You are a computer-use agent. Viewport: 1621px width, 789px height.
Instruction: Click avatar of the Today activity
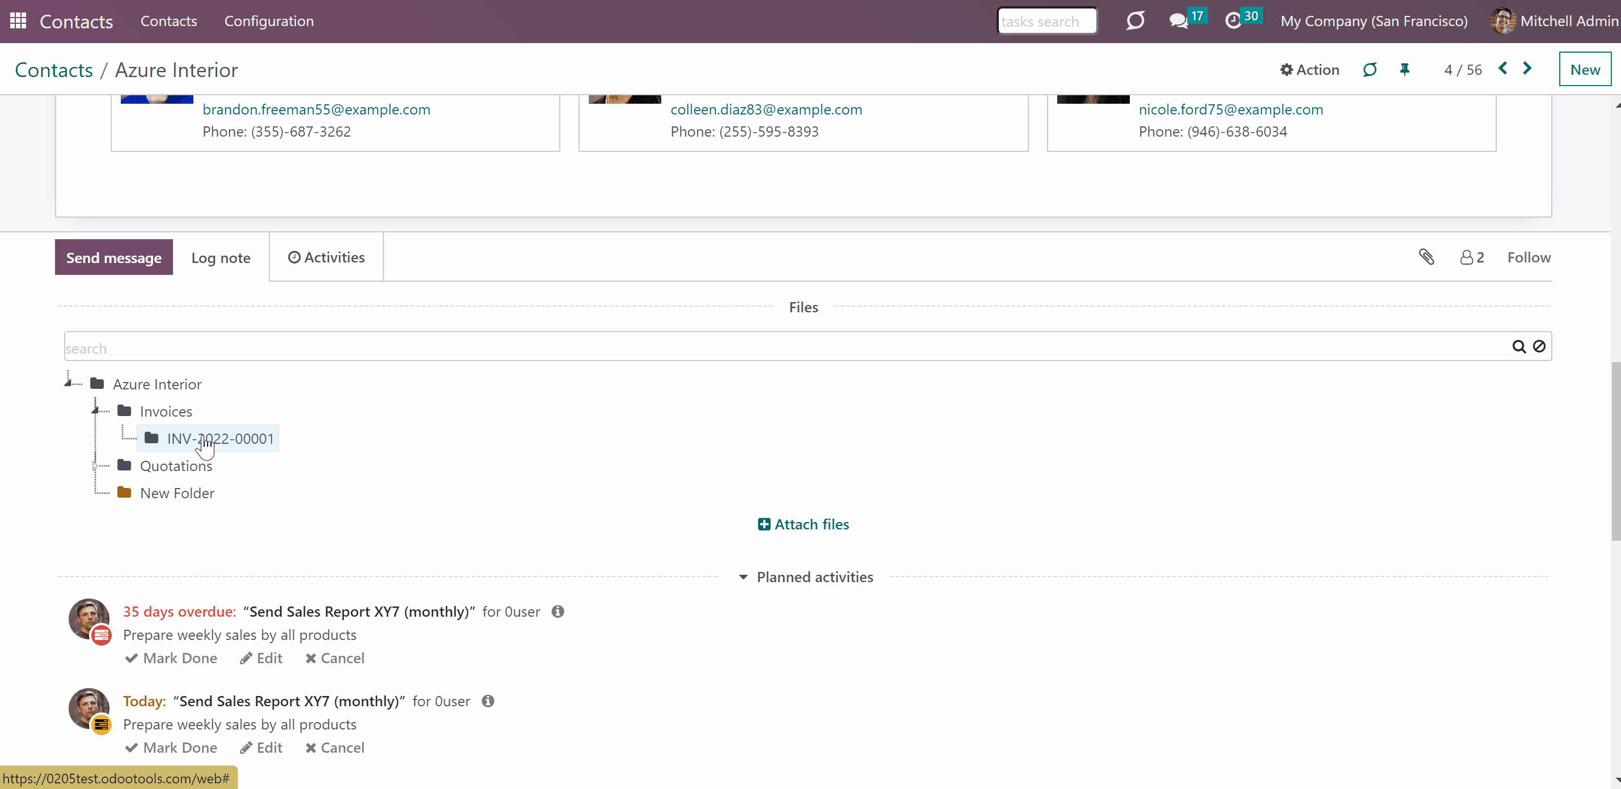[x=88, y=709]
